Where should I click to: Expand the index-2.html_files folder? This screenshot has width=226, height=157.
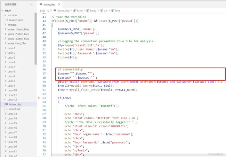pos(5,34)
